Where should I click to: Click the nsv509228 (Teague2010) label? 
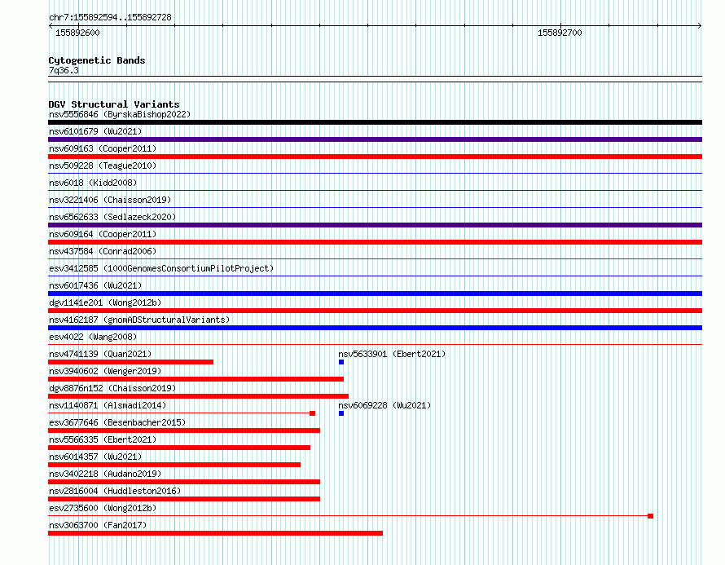pyautogui.click(x=103, y=166)
